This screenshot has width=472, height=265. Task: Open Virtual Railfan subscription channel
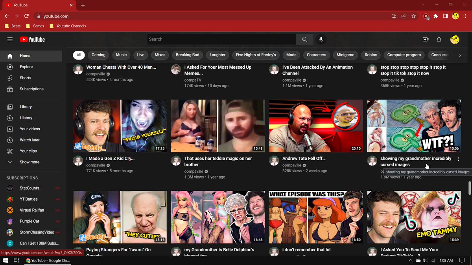pyautogui.click(x=31, y=210)
